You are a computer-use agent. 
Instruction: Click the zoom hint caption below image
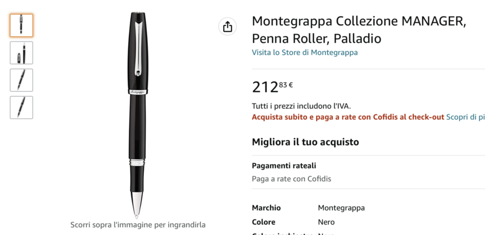[x=138, y=225]
